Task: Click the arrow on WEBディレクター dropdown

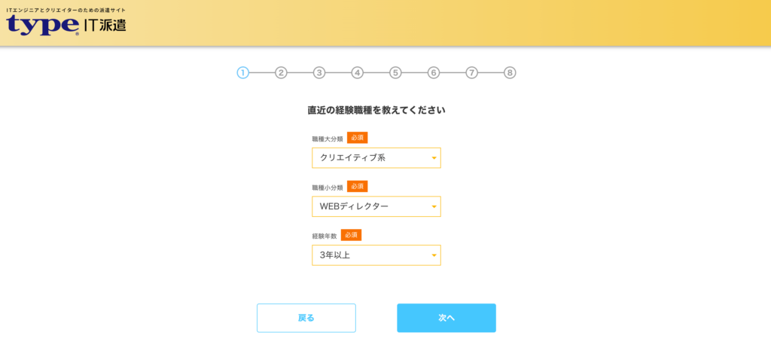Action: [x=434, y=206]
